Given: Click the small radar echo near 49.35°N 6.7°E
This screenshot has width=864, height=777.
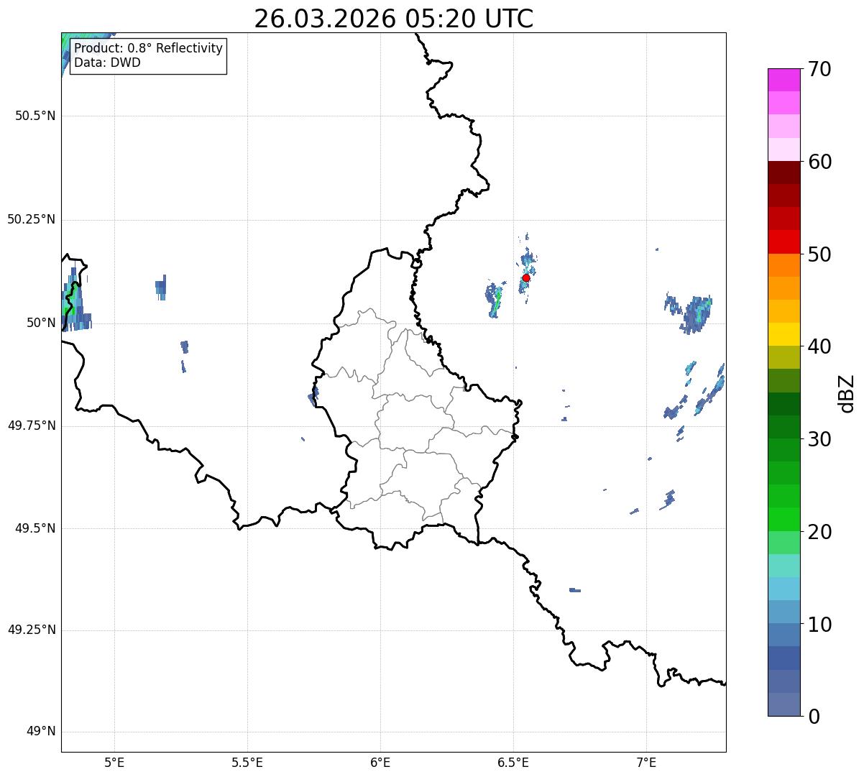Looking at the screenshot, I should click(574, 590).
